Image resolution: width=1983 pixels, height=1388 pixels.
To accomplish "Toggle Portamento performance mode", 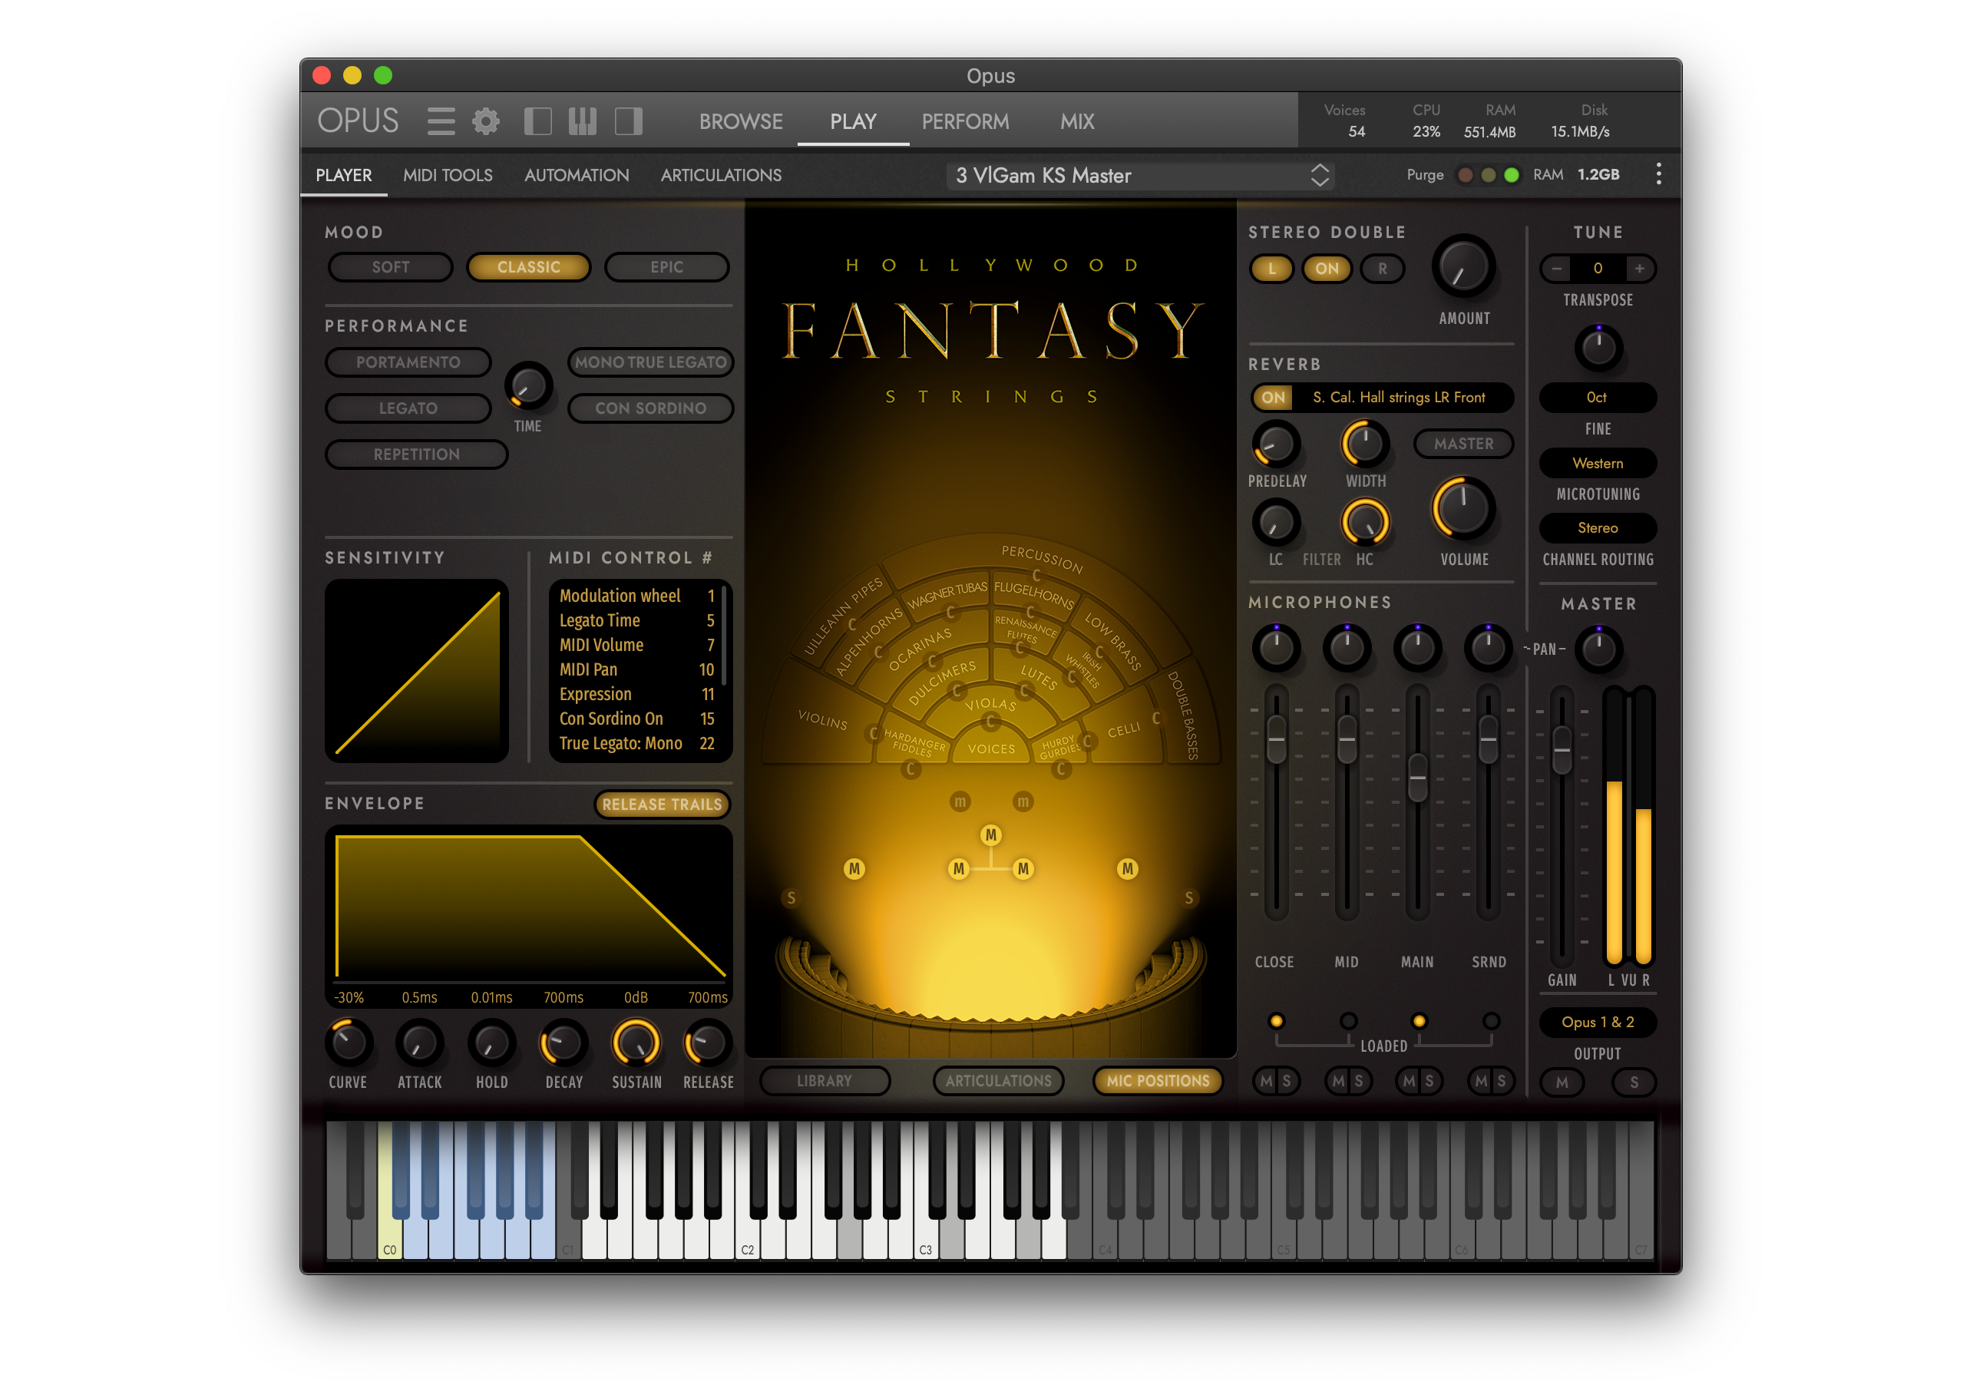I will 408,362.
